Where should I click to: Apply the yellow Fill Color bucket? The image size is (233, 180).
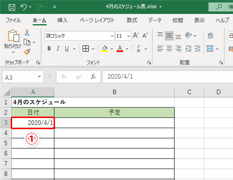[105, 48]
